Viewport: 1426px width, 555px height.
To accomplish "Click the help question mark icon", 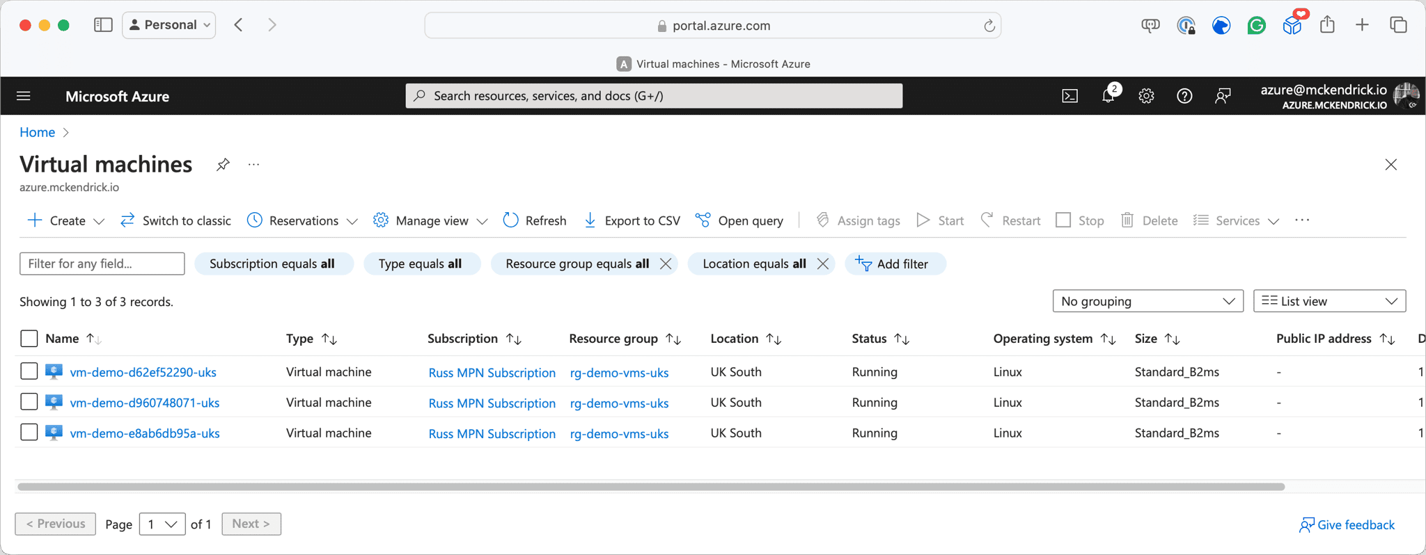I will [x=1184, y=96].
